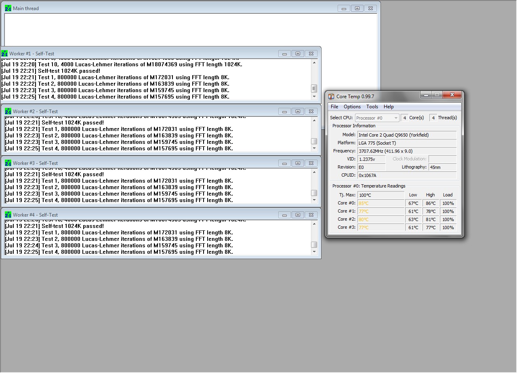Click the Revision value E0
This screenshot has width=517, height=373.
[x=372, y=167]
